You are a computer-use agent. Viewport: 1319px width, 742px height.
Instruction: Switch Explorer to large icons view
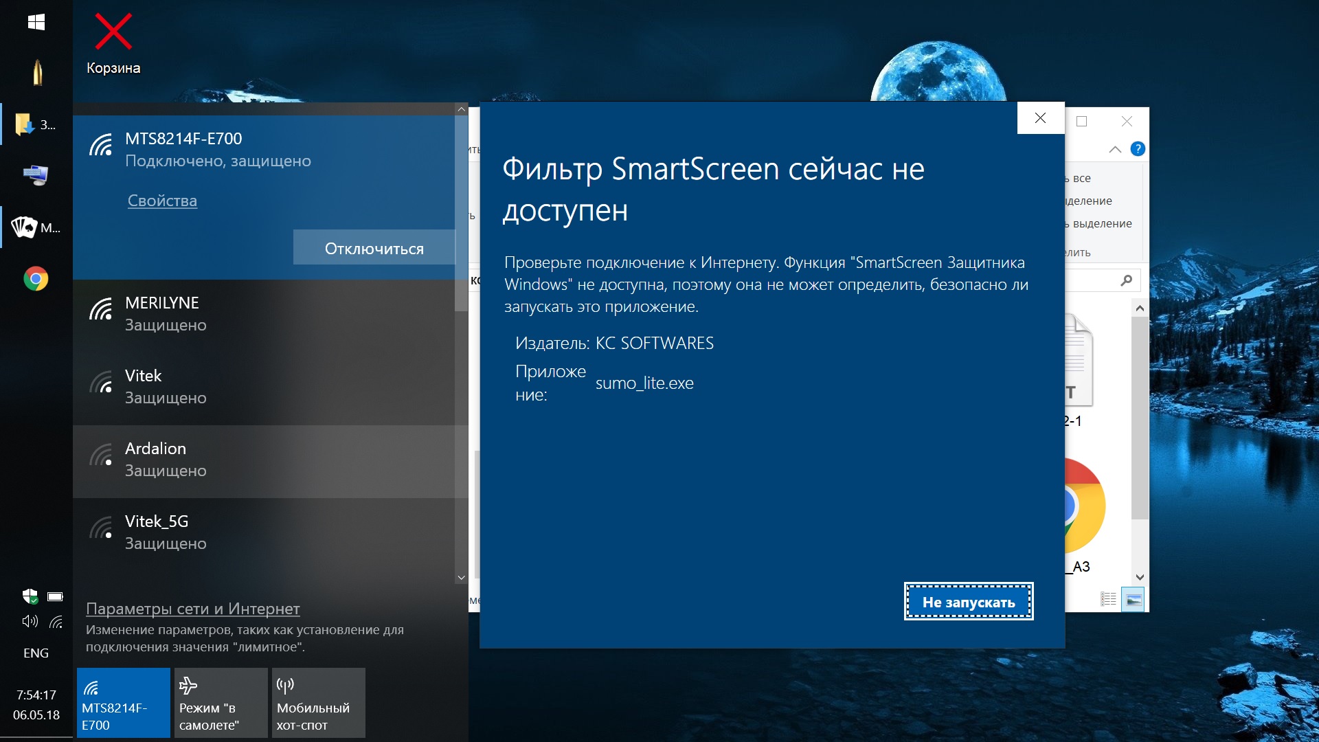coord(1134,600)
